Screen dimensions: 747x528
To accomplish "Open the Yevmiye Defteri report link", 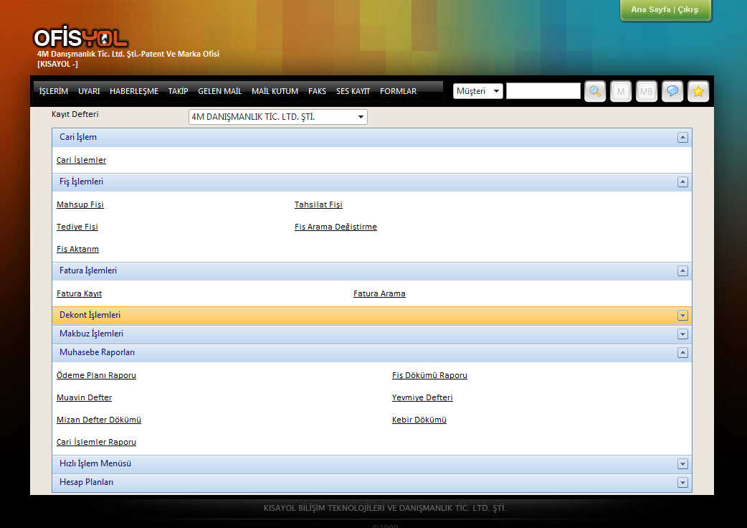I will point(422,398).
